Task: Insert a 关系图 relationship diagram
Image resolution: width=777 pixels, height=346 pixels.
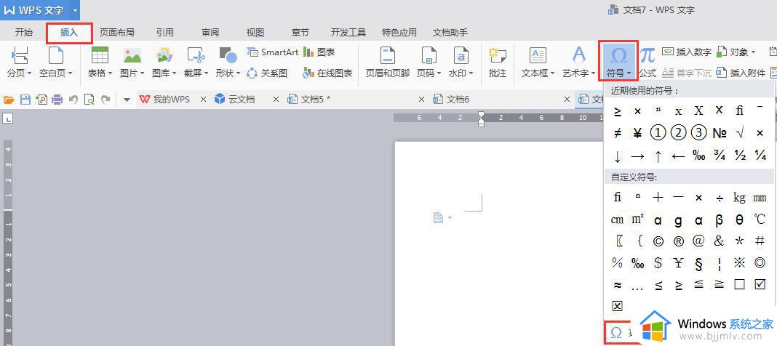Action: (x=268, y=73)
